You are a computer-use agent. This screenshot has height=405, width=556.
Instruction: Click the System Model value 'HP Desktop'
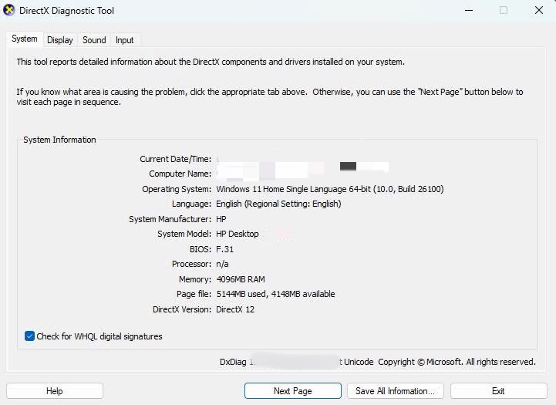click(x=238, y=234)
